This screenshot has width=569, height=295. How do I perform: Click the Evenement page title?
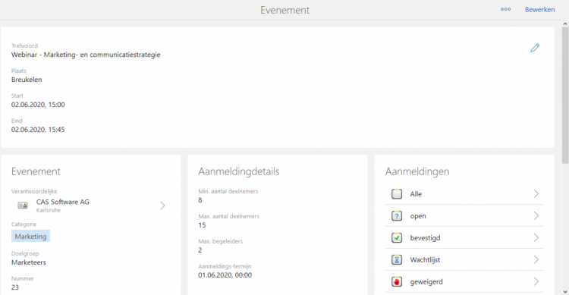[x=284, y=10]
